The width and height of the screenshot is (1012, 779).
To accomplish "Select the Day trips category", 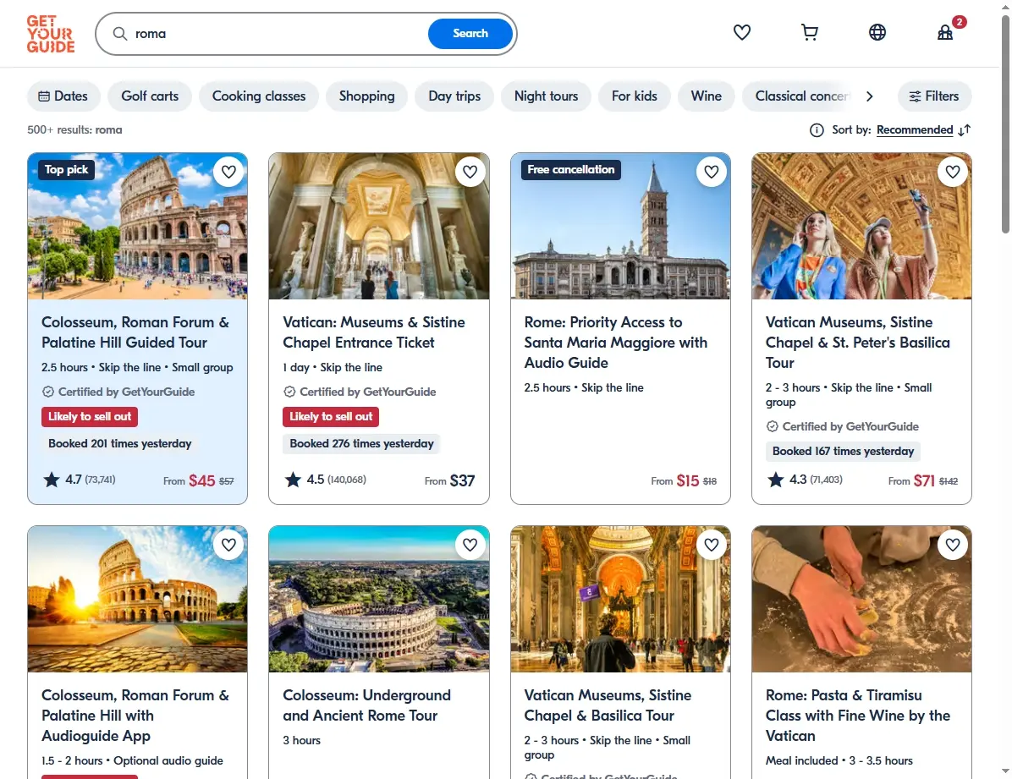I will click(454, 96).
